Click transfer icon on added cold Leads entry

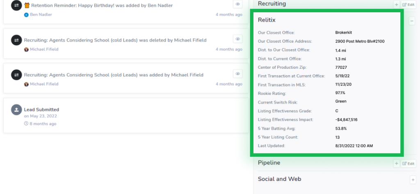pyautogui.click(x=16, y=75)
